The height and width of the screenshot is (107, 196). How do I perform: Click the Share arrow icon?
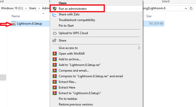(54, 41)
